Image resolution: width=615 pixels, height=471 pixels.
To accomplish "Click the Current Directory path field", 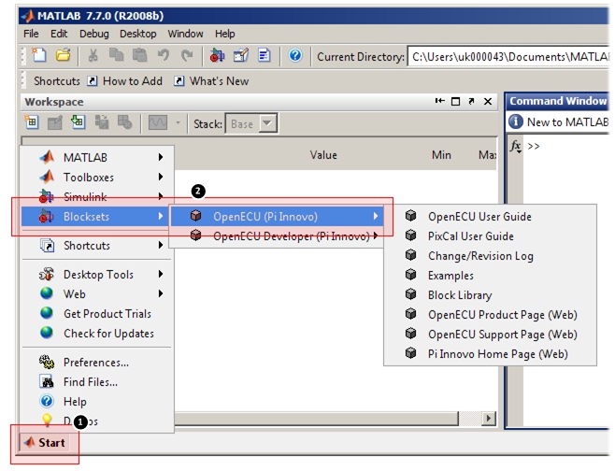I will [508, 57].
